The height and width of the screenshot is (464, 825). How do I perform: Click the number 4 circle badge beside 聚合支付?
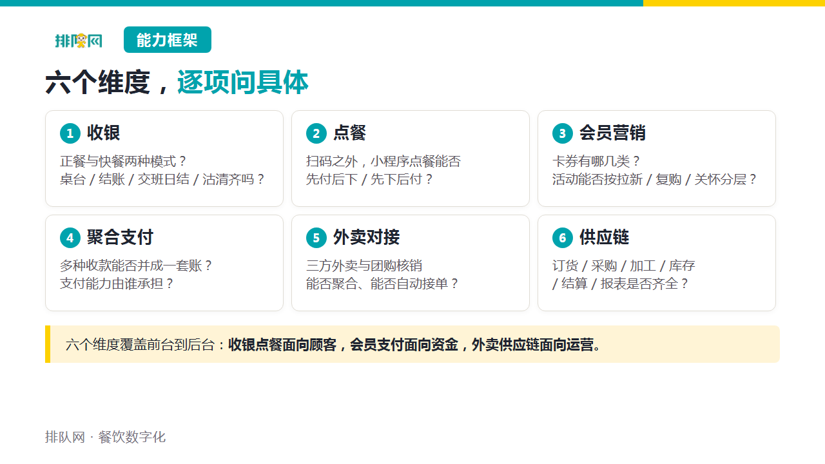[70, 238]
